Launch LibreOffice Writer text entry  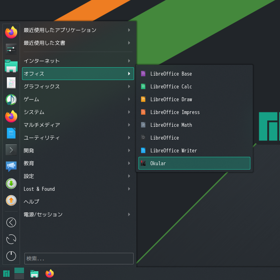point(174,150)
